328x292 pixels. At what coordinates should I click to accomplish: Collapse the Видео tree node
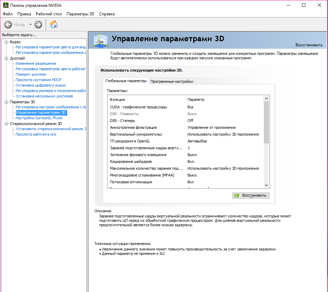coord(6,42)
